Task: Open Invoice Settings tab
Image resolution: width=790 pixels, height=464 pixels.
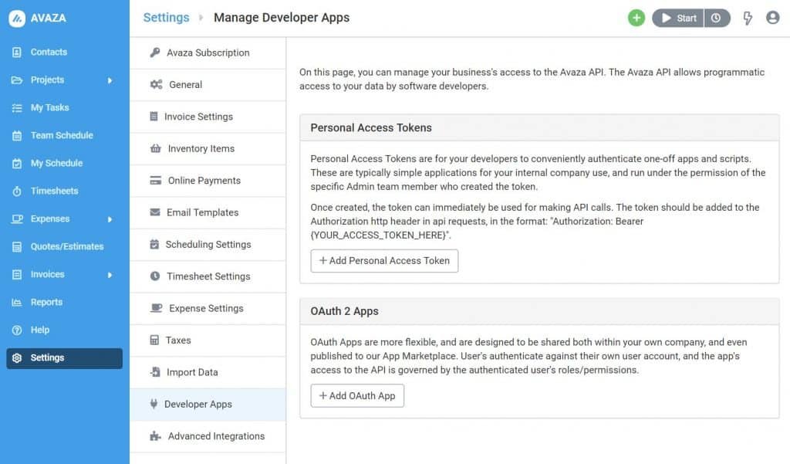Action: pyautogui.click(x=198, y=117)
